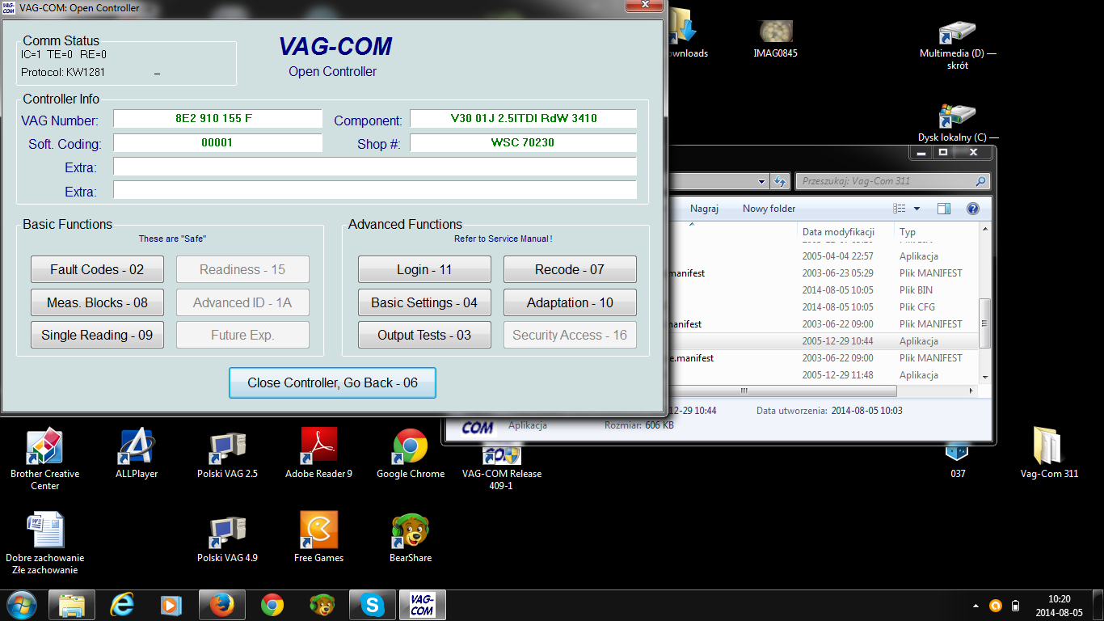Click Windows Start button

[23, 605]
